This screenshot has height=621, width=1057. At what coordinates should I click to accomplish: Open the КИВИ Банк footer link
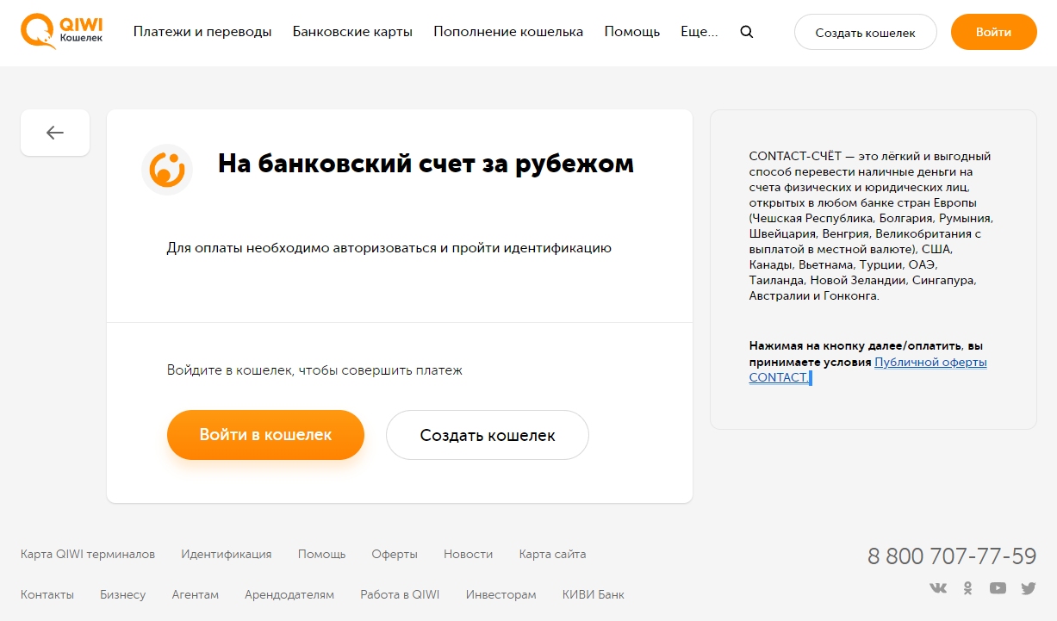click(x=594, y=594)
